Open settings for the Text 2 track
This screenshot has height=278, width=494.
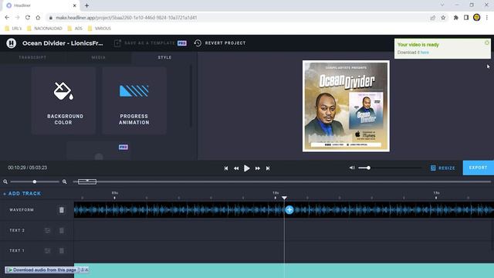click(47, 231)
